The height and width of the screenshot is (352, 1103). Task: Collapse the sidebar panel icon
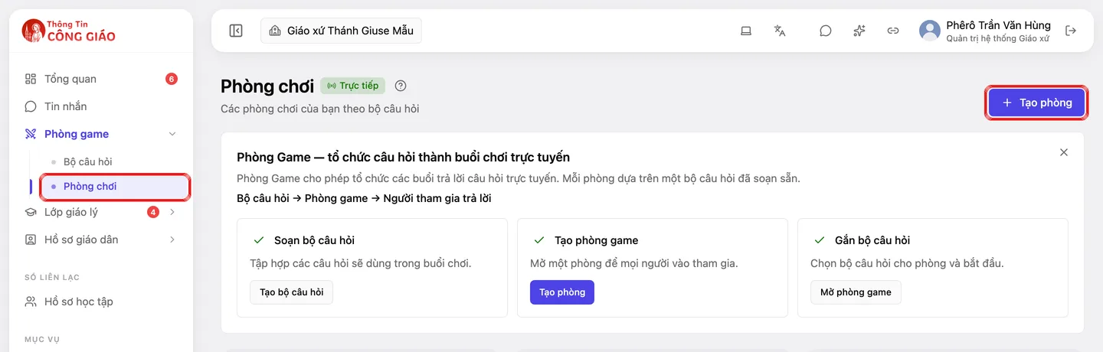pos(236,31)
